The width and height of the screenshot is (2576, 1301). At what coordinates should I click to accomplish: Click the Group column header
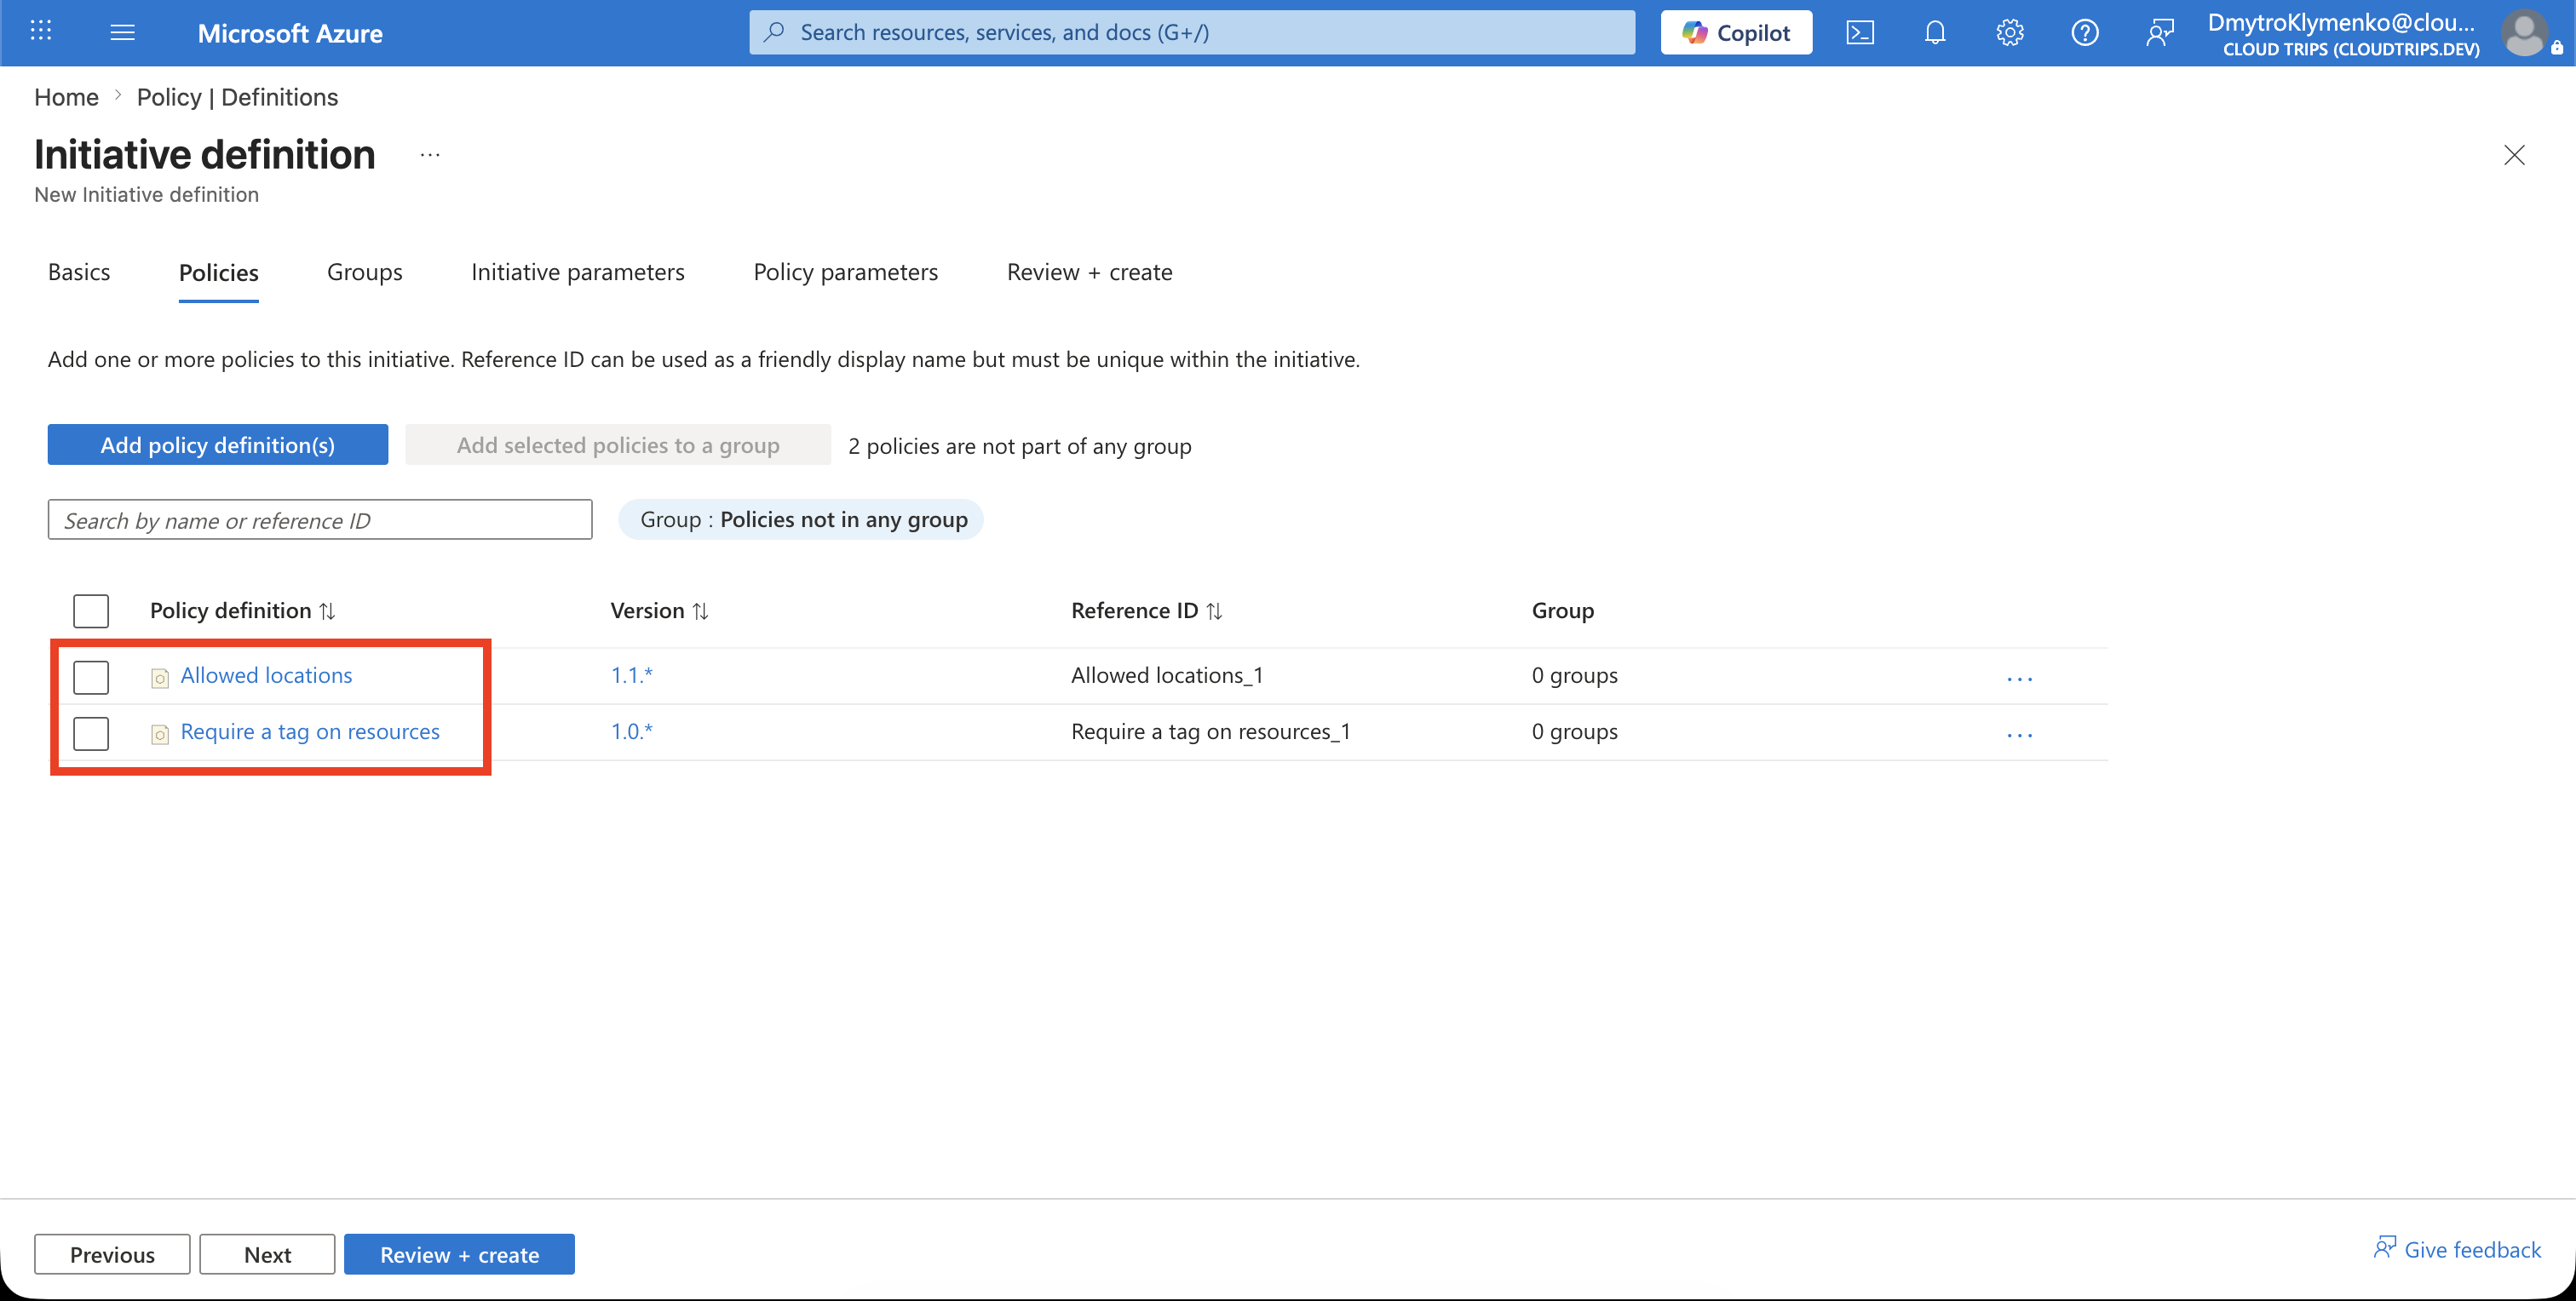click(x=1562, y=610)
